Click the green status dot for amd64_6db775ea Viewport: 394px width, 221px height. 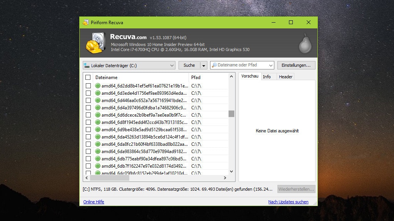point(98,158)
